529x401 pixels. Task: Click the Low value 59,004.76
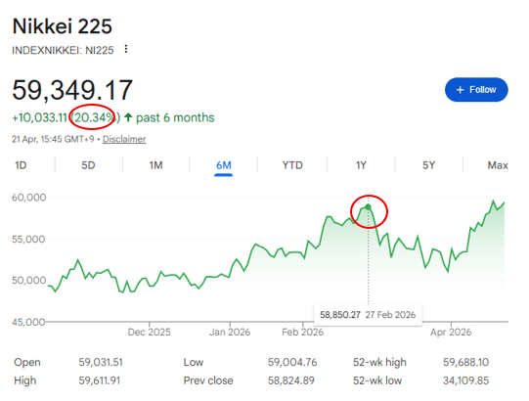click(x=292, y=362)
